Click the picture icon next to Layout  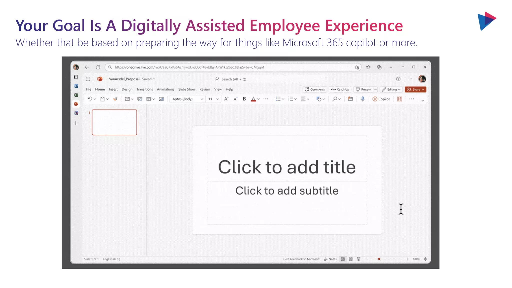tap(161, 99)
